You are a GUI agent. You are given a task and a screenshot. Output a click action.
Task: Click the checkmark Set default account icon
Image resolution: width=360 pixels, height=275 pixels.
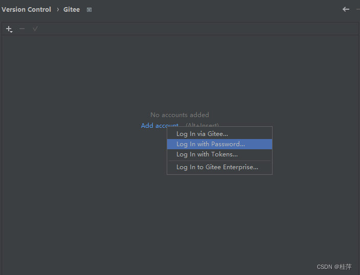(35, 29)
